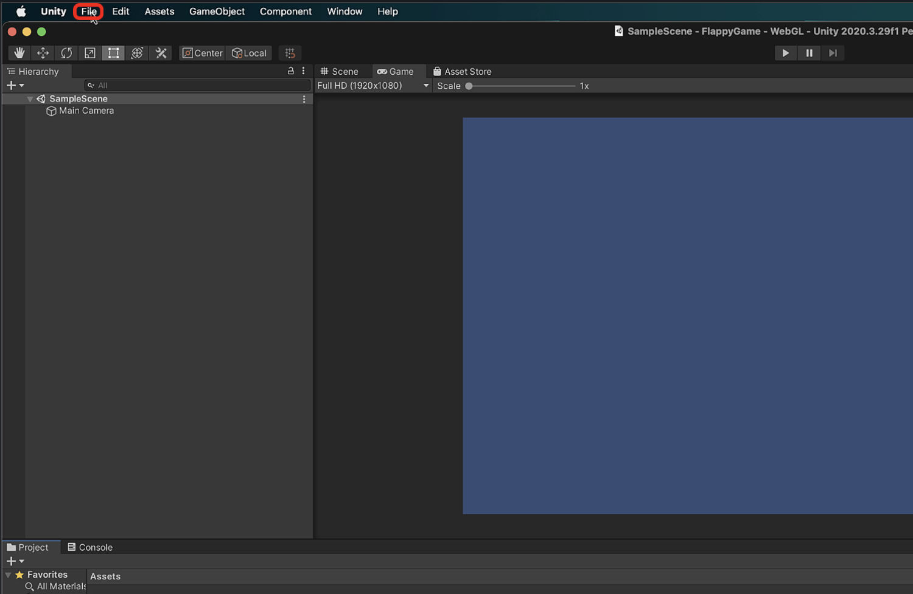Open the Hierarchy create plus dropdown
Viewport: 913px width, 594px height.
[15, 86]
